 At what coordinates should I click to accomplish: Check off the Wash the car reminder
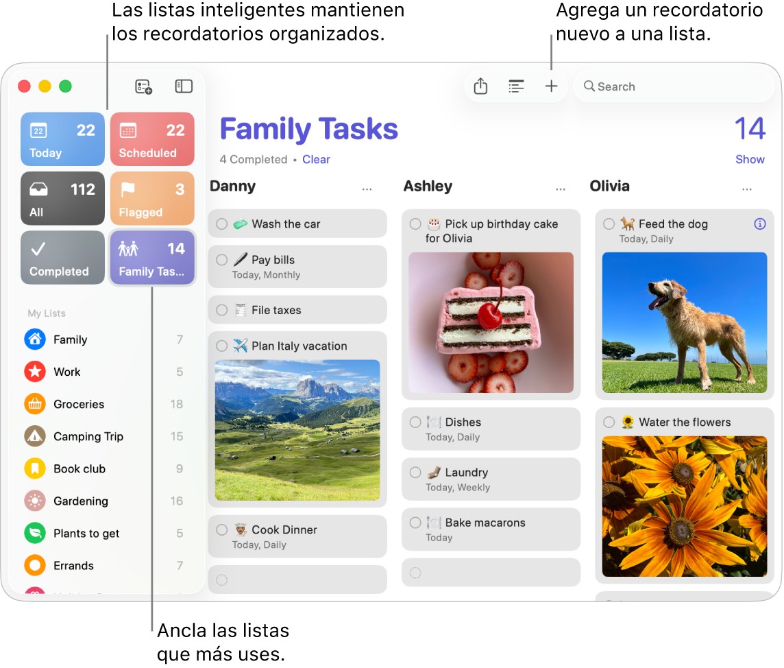[x=223, y=224]
